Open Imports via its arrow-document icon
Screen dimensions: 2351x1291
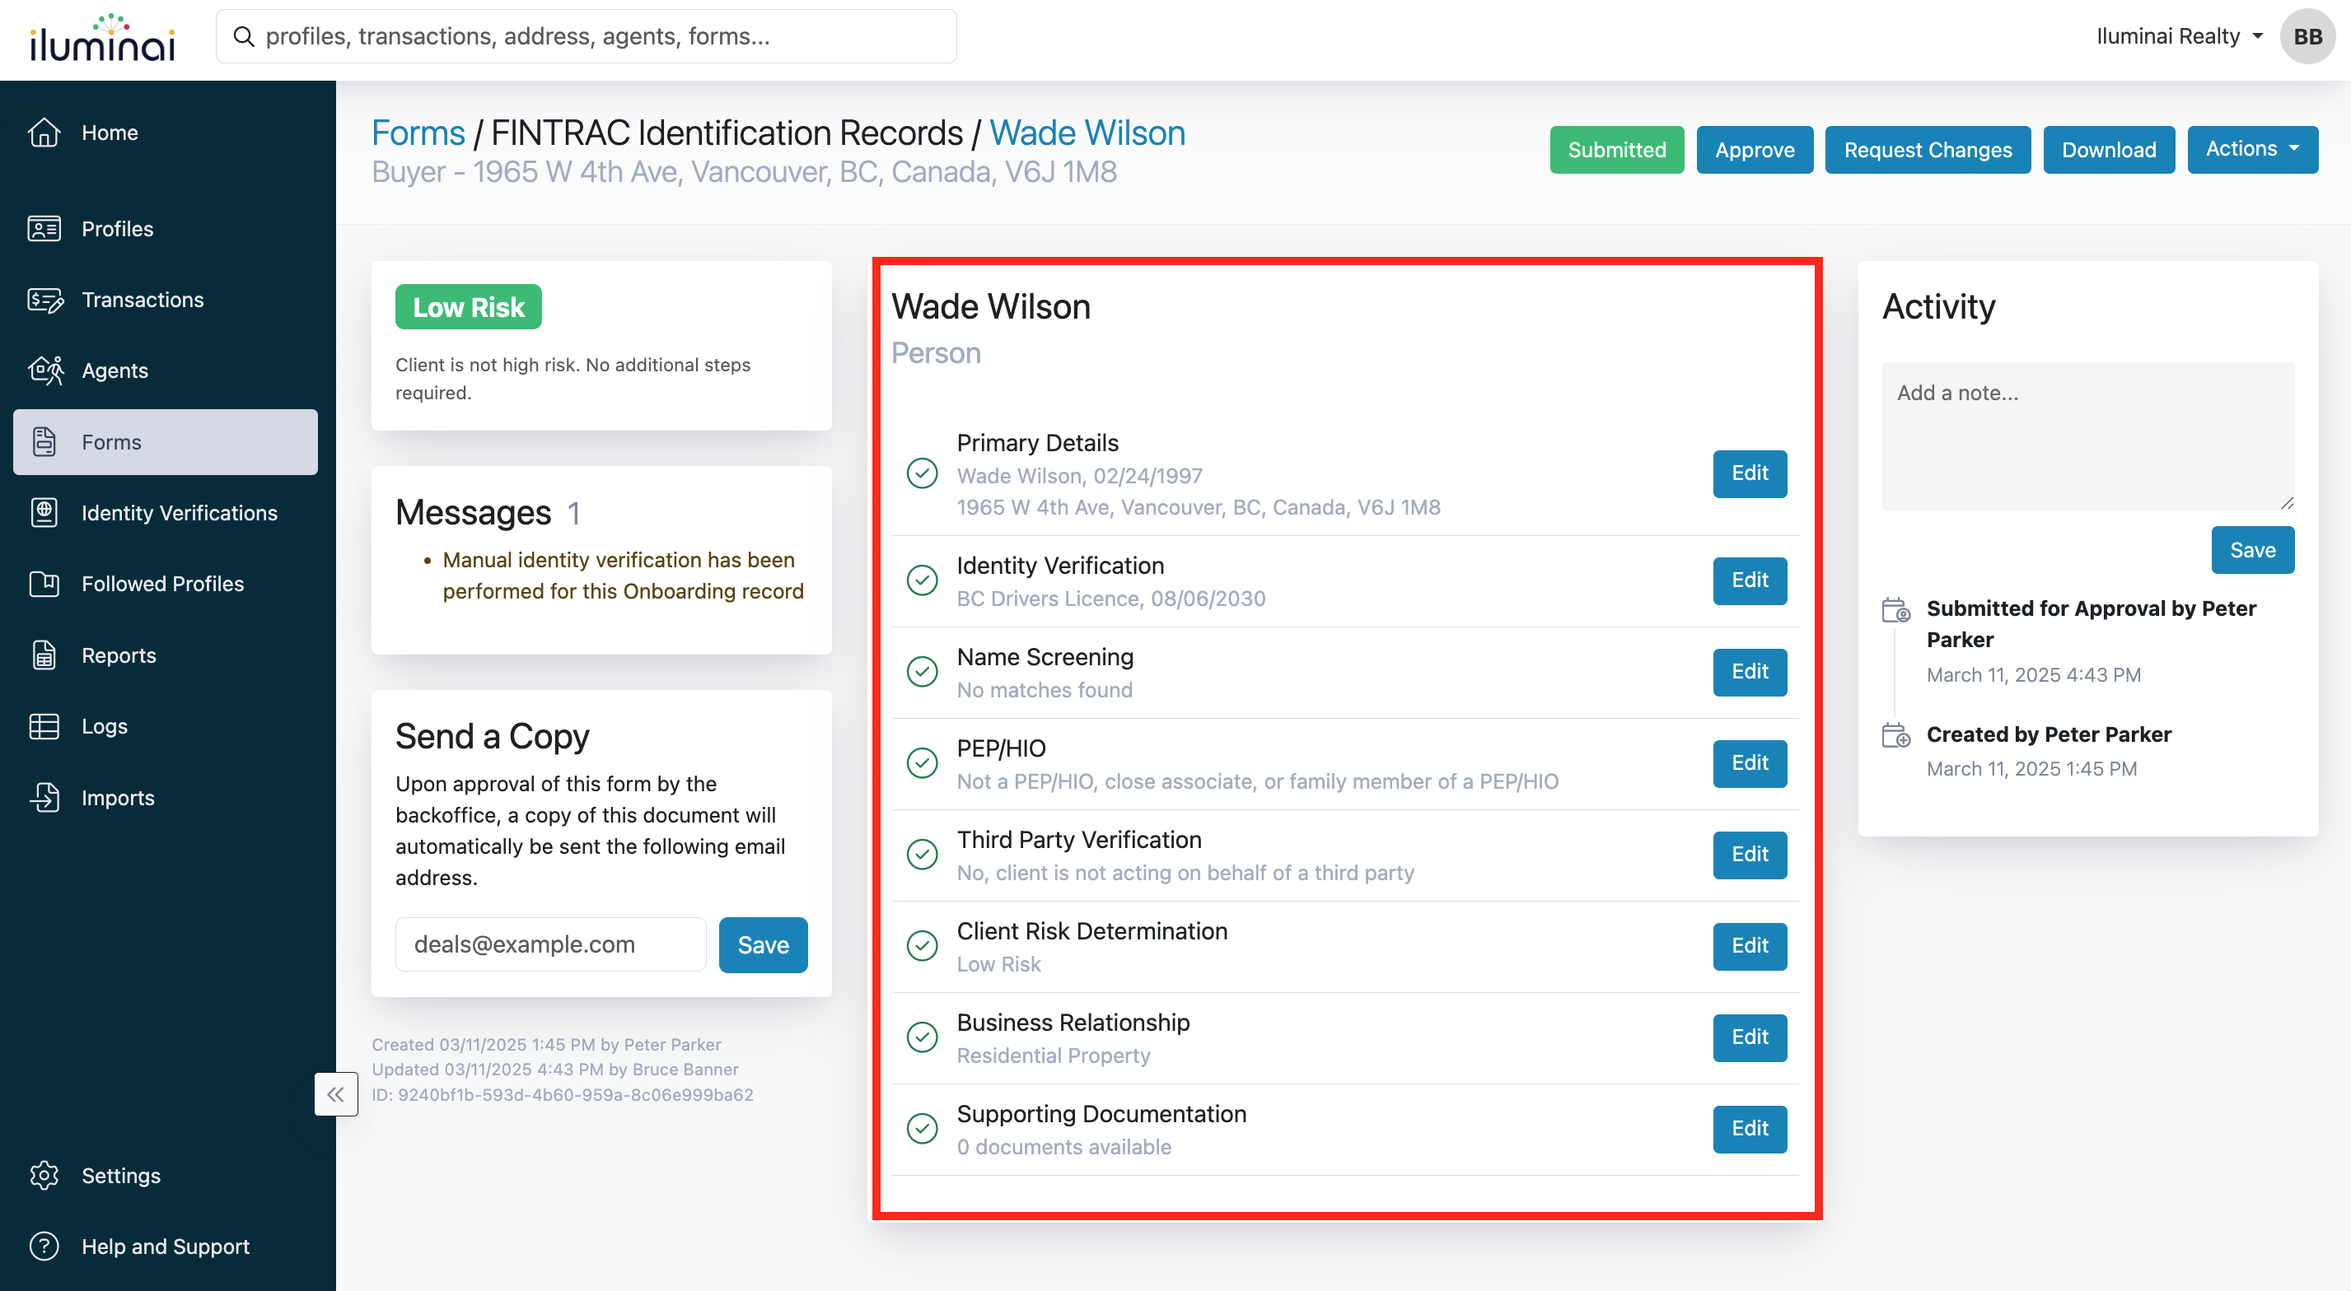44,798
